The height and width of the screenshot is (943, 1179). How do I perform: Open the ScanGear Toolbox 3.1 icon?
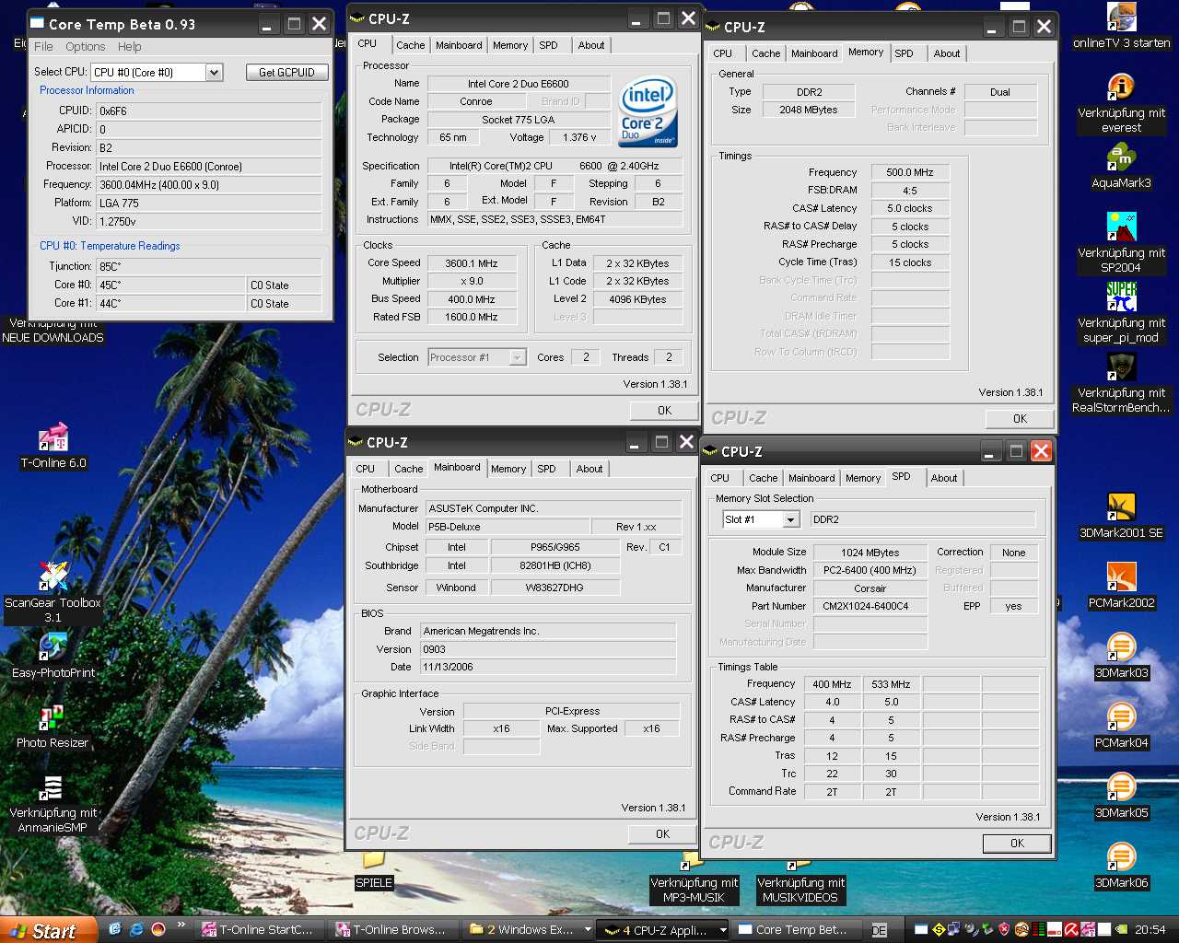[x=53, y=577]
